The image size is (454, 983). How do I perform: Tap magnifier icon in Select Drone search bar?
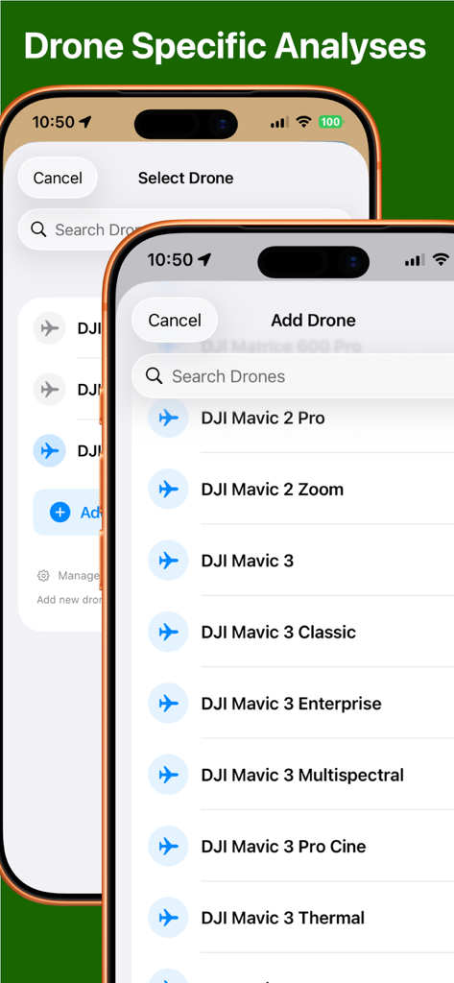tap(39, 230)
